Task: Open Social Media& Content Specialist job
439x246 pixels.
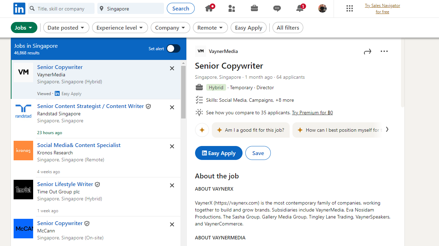Action: 79,145
